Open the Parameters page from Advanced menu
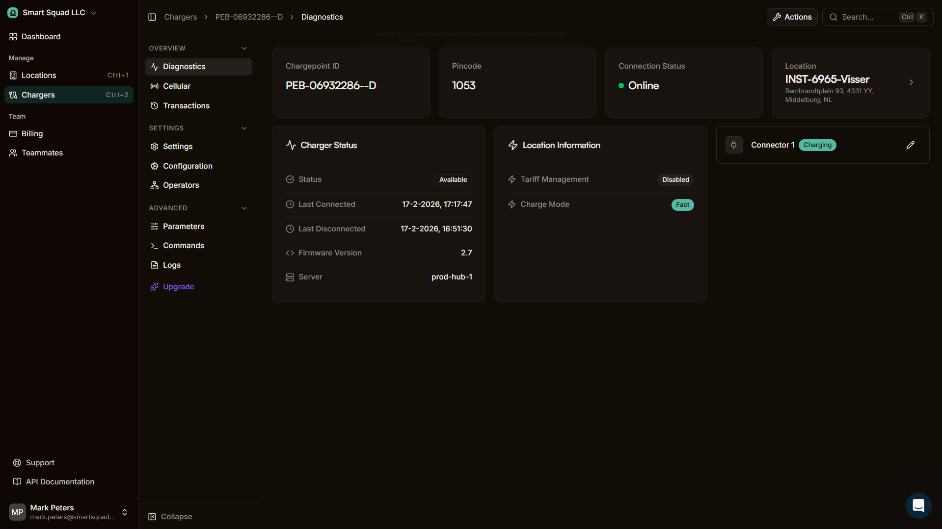Viewport: 942px width, 529px height. 184,226
